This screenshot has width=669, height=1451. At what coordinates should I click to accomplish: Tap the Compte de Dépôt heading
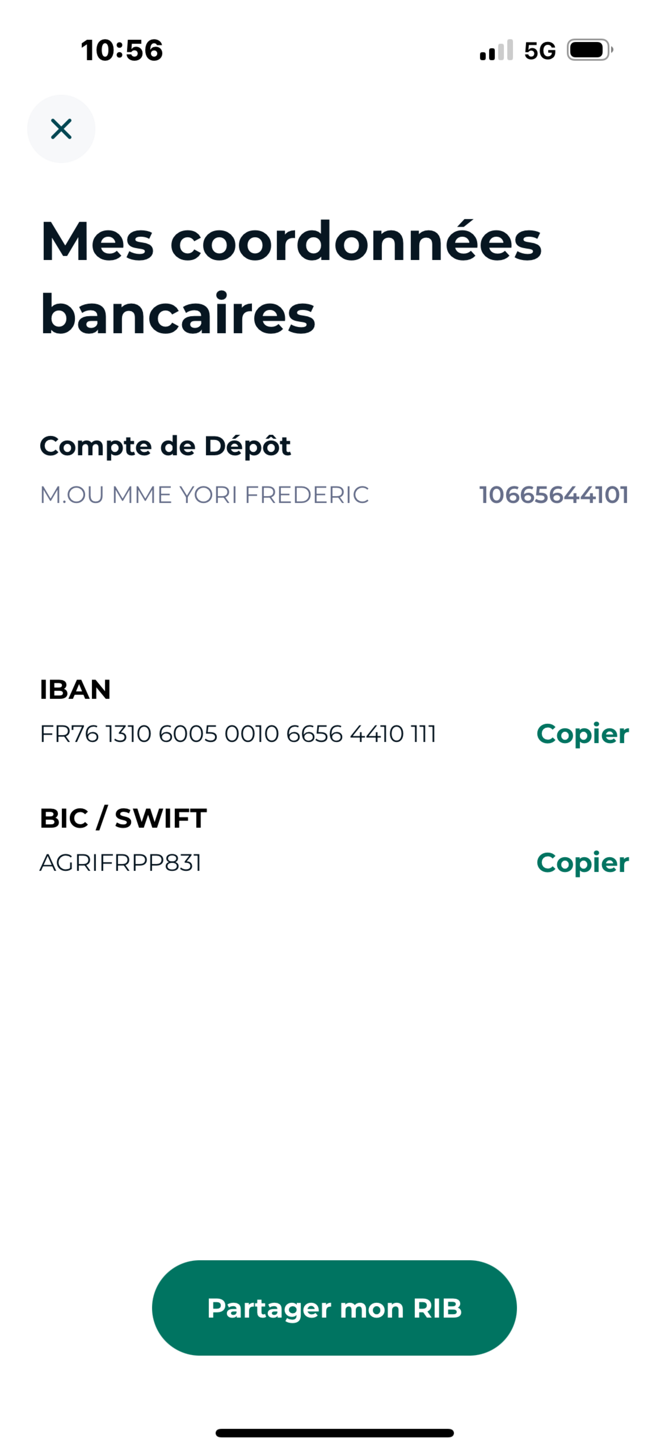pyautogui.click(x=165, y=446)
